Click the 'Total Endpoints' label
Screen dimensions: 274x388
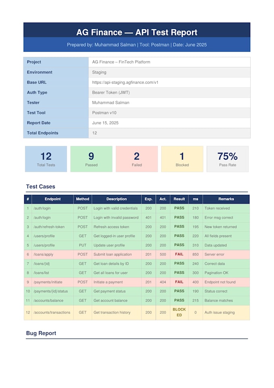43,133
